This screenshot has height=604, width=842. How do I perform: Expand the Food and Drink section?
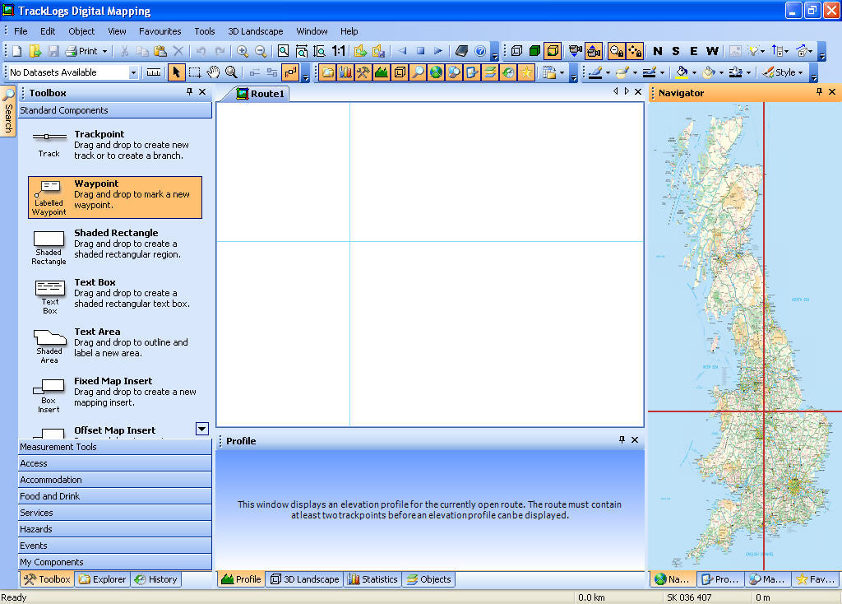[x=115, y=496]
